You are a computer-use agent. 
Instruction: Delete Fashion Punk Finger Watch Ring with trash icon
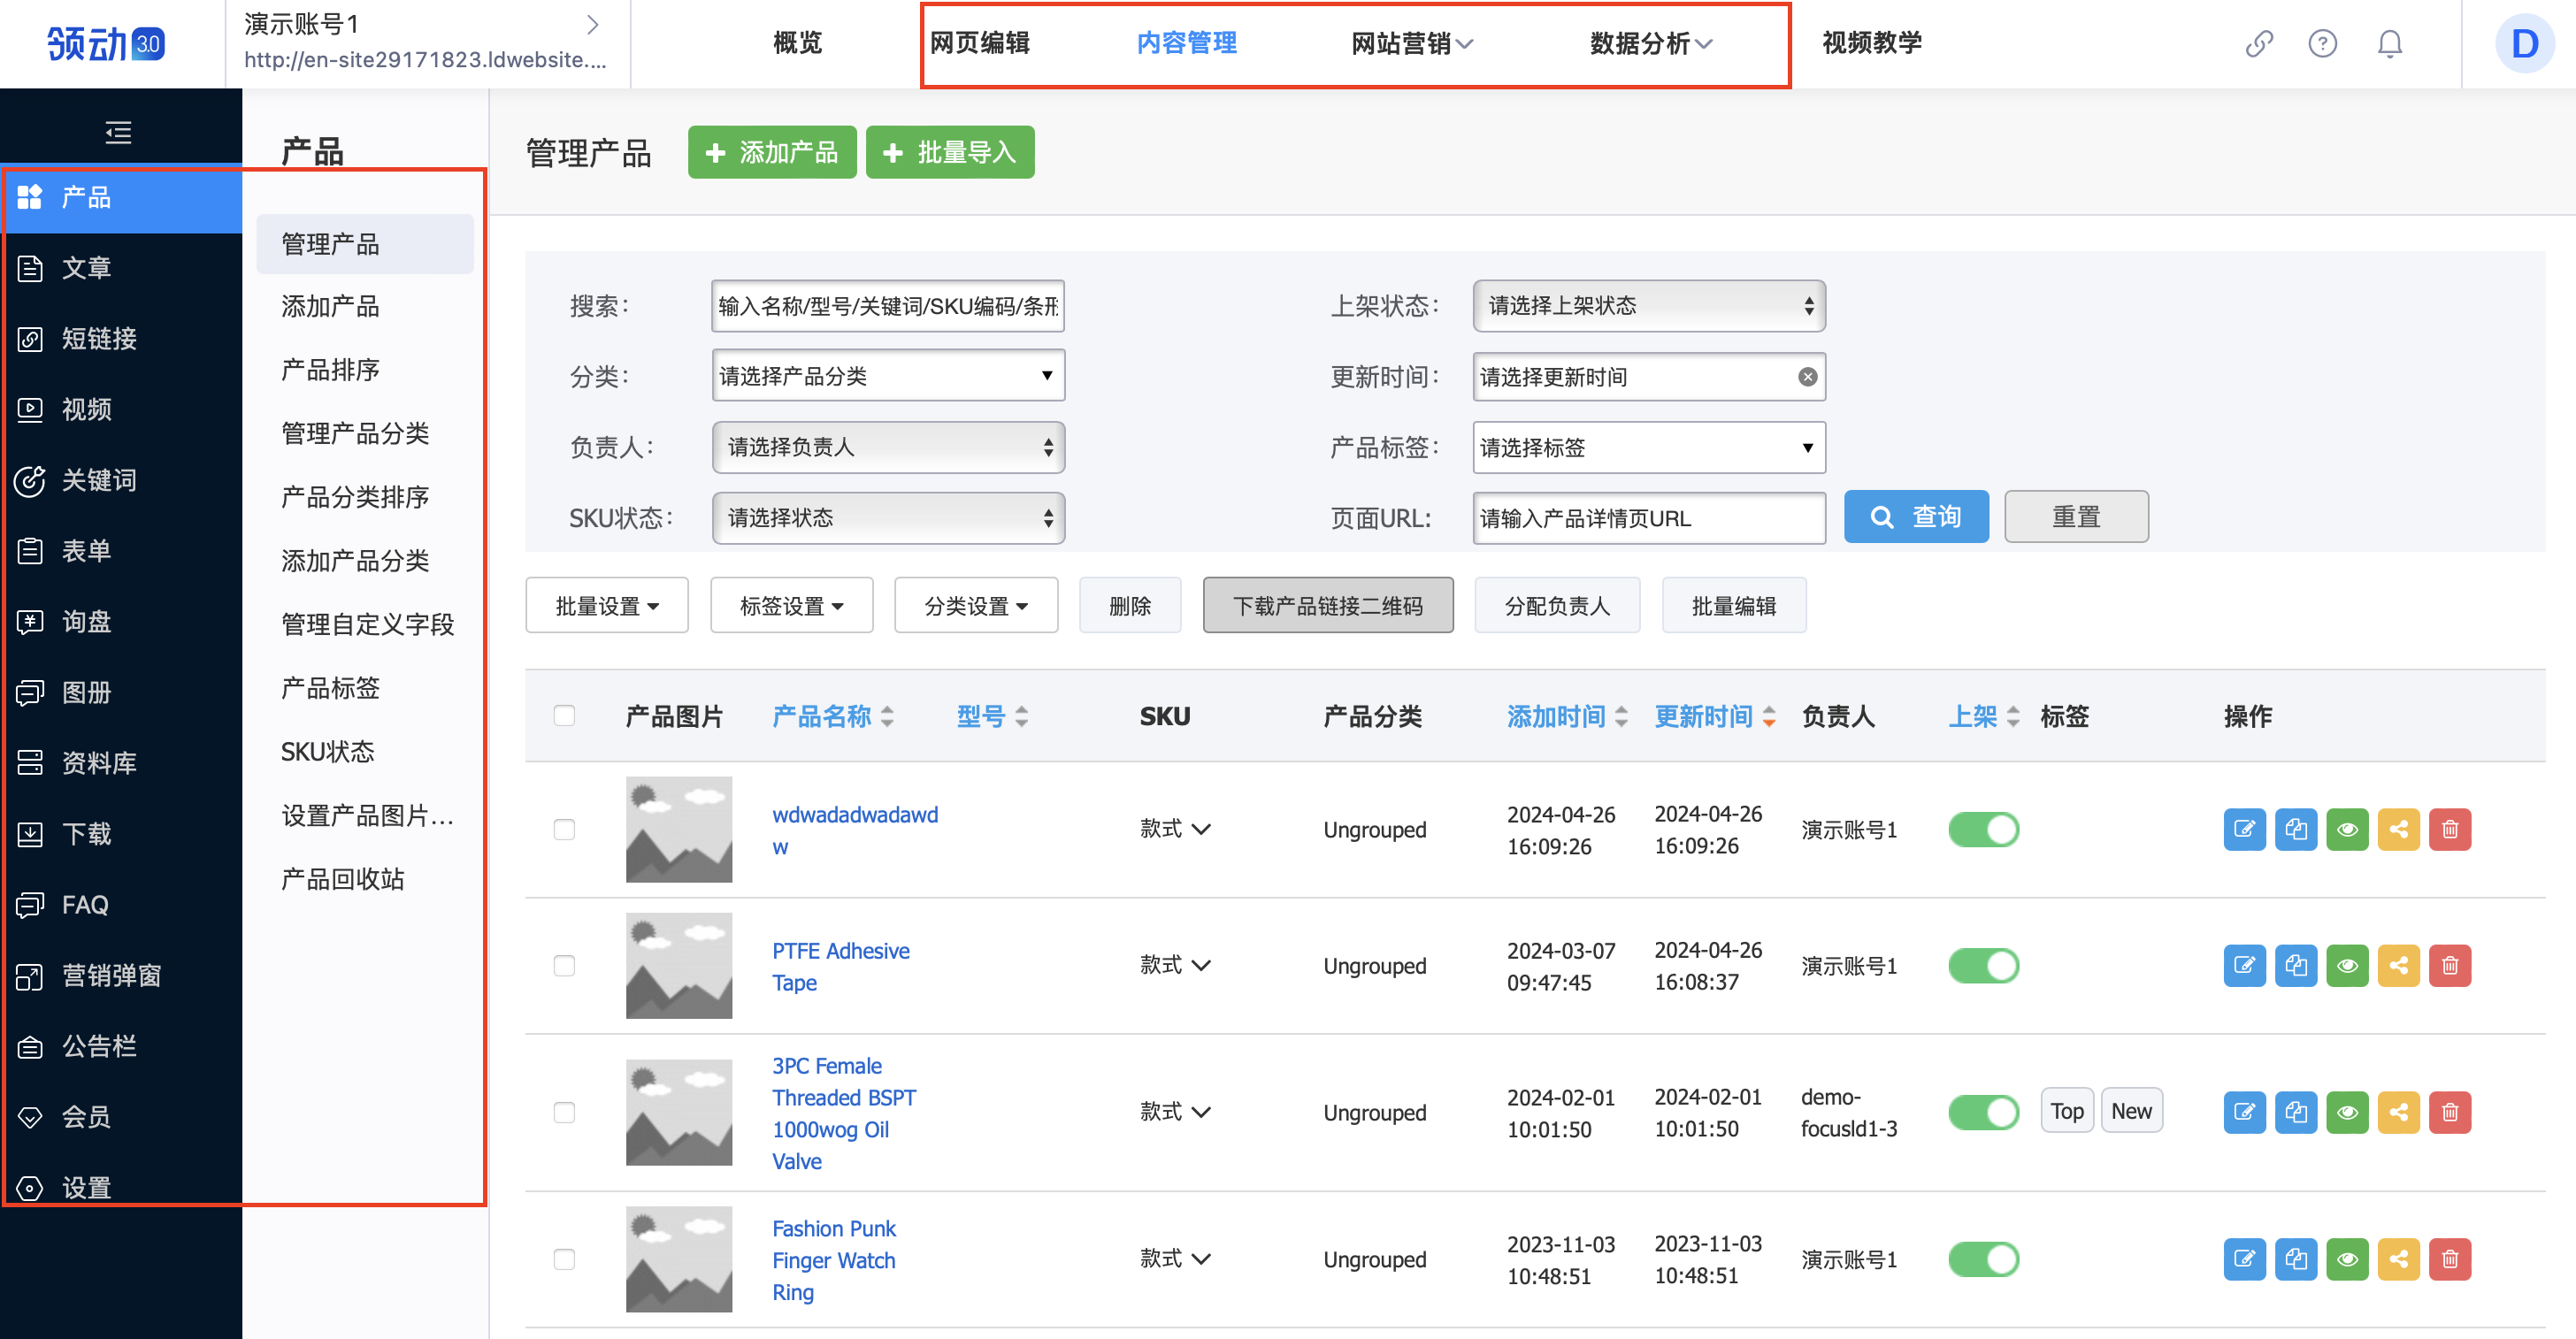(2450, 1259)
